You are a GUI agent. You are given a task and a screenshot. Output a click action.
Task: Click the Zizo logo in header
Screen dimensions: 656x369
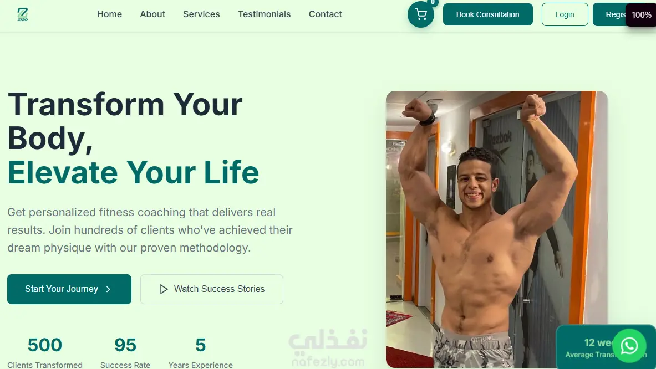click(23, 14)
